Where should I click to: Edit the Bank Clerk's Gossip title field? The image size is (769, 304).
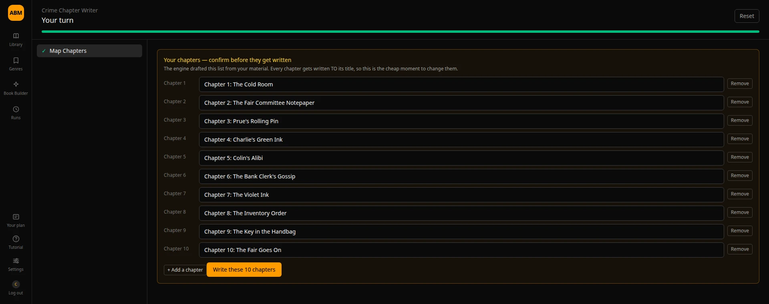point(461,176)
